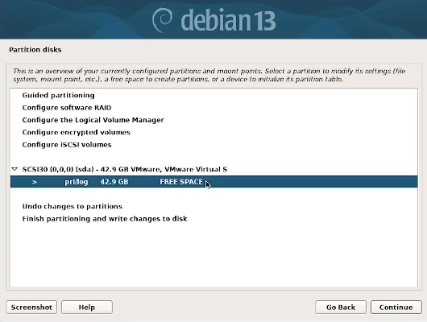The height and width of the screenshot is (322, 427).
Task: Choose Configure iSCSI volumes
Action: 67,145
